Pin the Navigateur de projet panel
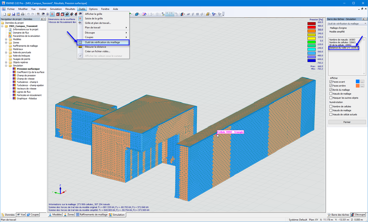This screenshot has height=222, width=368. click(42, 19)
